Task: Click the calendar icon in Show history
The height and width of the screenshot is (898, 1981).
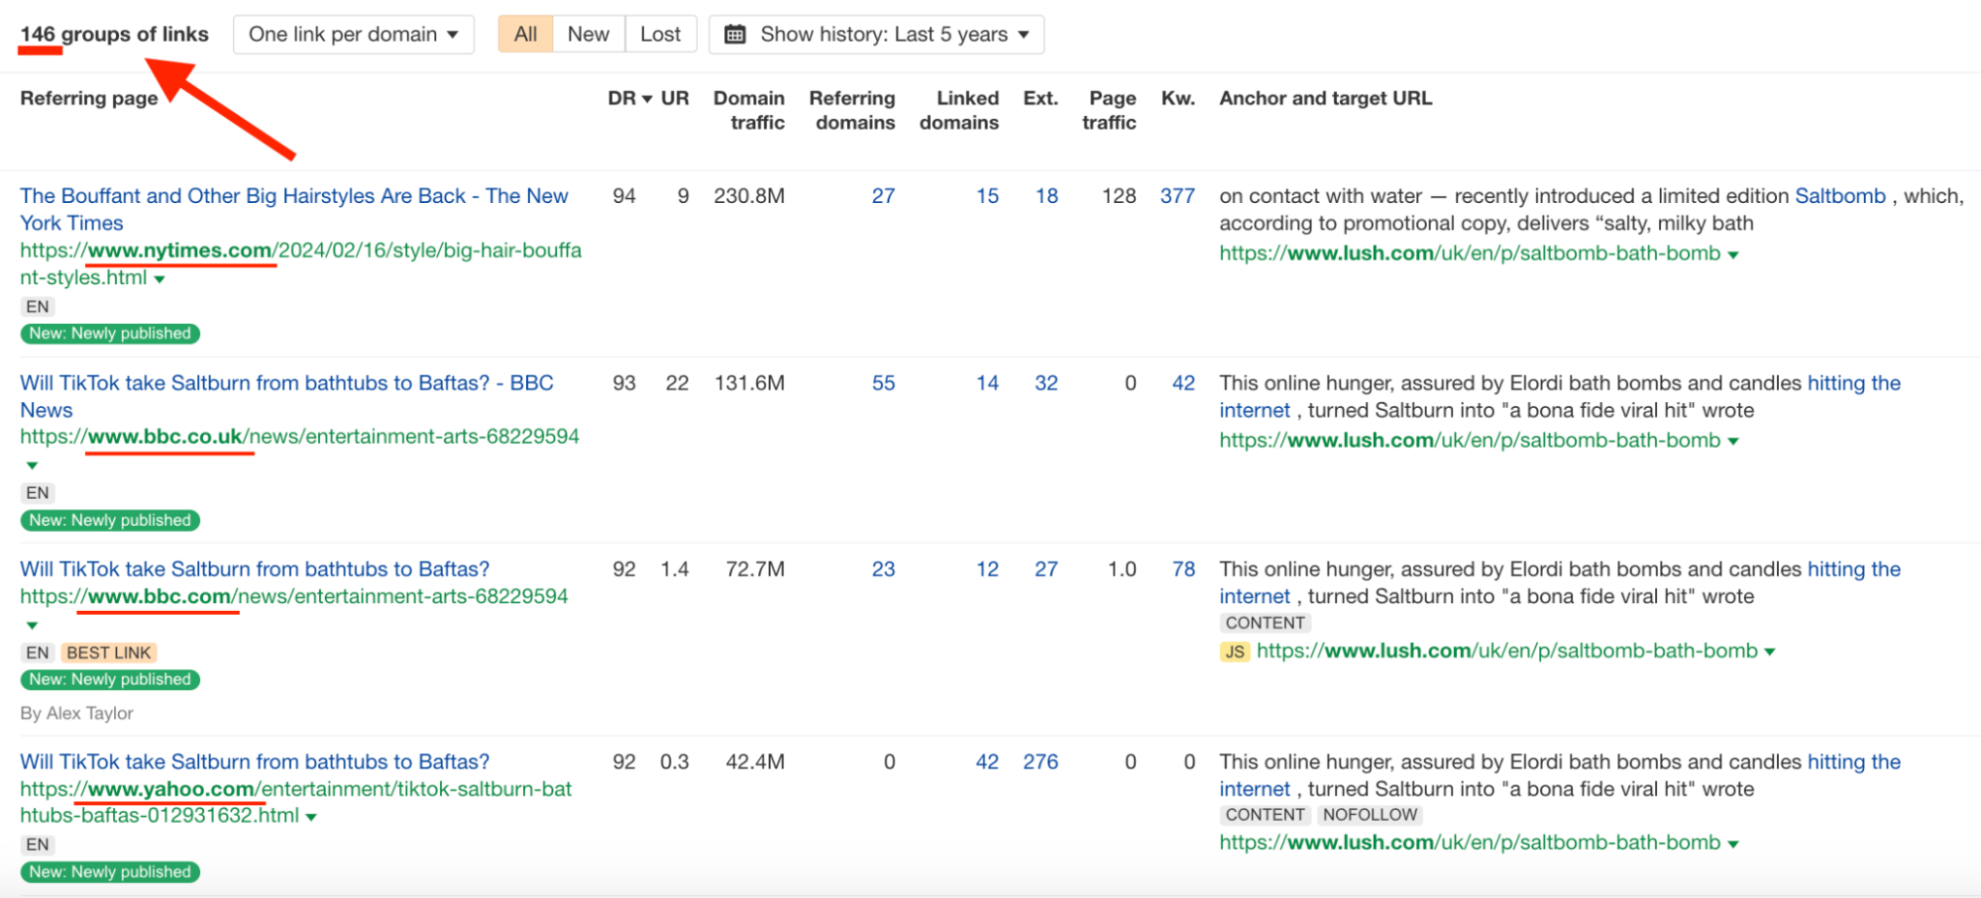Action: (x=735, y=35)
